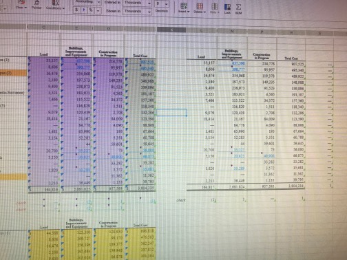Open the Conditions formatting tool
The height and width of the screenshot is (260, 347).
tap(55, 5)
